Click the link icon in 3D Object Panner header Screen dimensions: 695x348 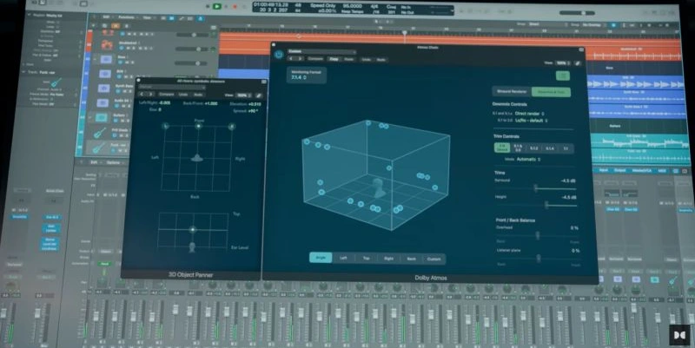(258, 95)
